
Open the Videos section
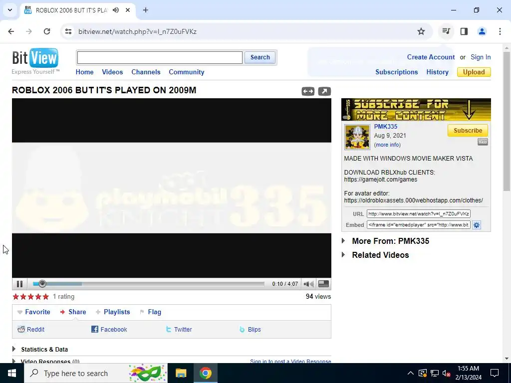[112, 72]
